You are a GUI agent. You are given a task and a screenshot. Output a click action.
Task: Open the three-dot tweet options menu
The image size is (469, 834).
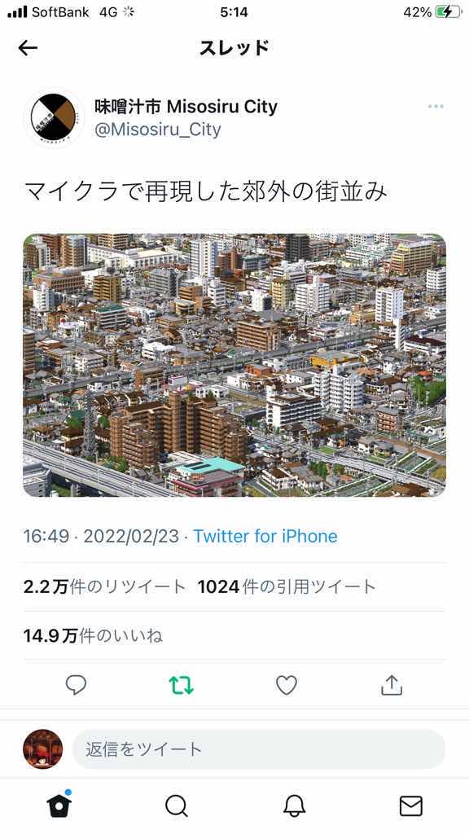pyautogui.click(x=436, y=107)
